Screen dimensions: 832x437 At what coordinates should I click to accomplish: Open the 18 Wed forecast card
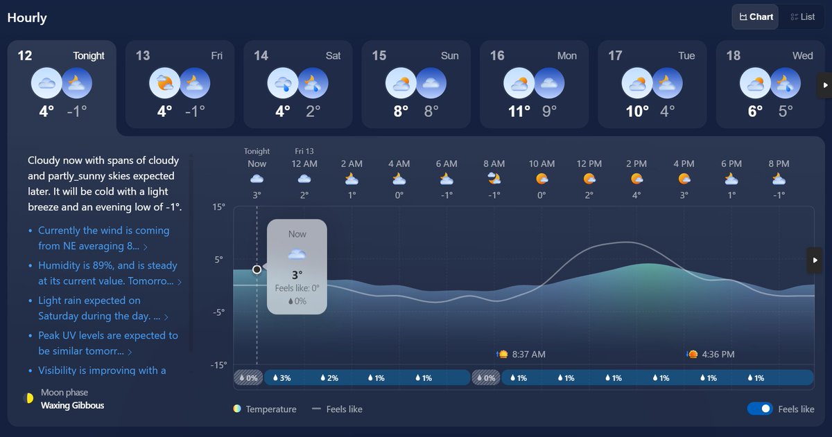pyautogui.click(x=770, y=84)
